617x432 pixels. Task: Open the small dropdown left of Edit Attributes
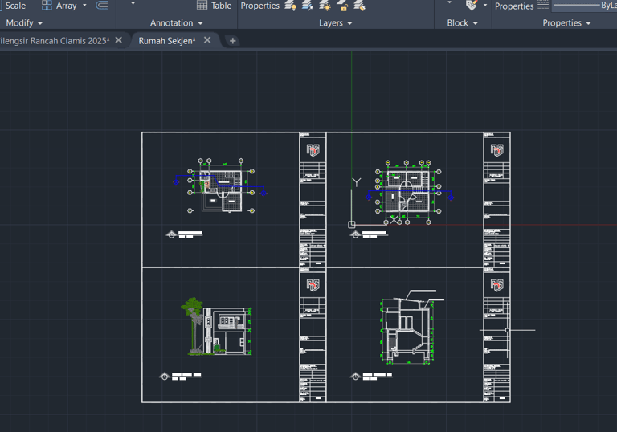(x=449, y=3)
